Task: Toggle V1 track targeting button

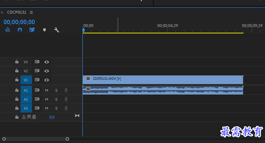Action: (x=26, y=80)
